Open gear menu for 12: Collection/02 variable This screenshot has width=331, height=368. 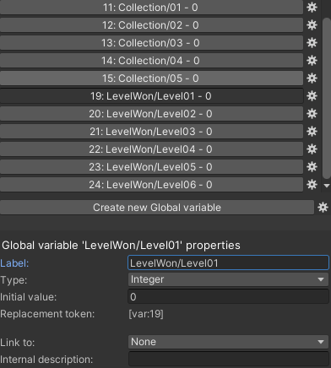312,25
